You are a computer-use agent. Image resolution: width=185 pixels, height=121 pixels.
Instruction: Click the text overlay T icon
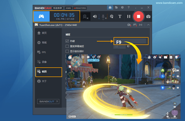[x=120, y=17]
